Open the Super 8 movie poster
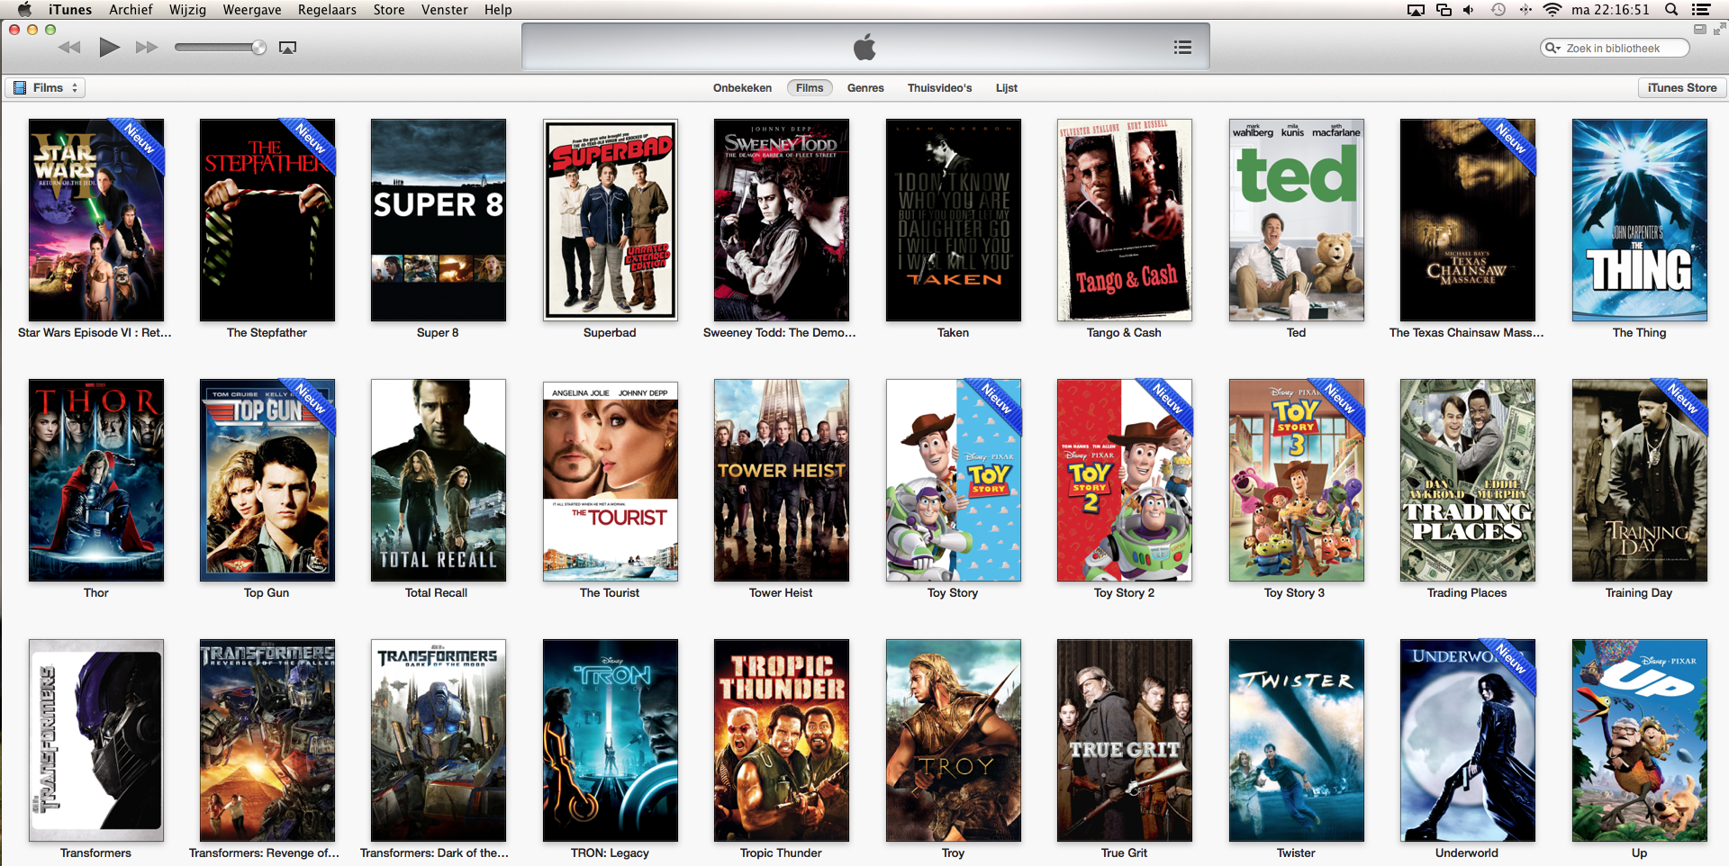1729x866 pixels. coord(439,220)
